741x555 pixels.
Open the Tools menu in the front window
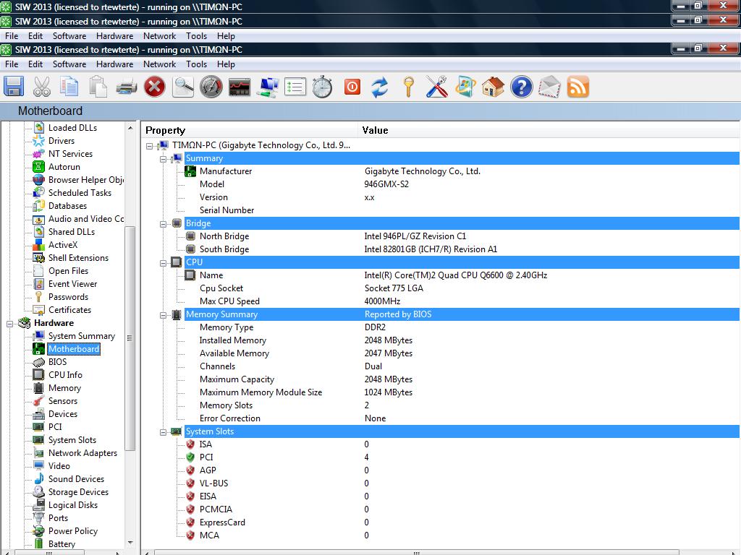click(197, 64)
